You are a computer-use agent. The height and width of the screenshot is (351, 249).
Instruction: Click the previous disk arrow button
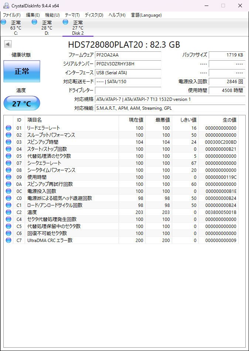[8, 44]
